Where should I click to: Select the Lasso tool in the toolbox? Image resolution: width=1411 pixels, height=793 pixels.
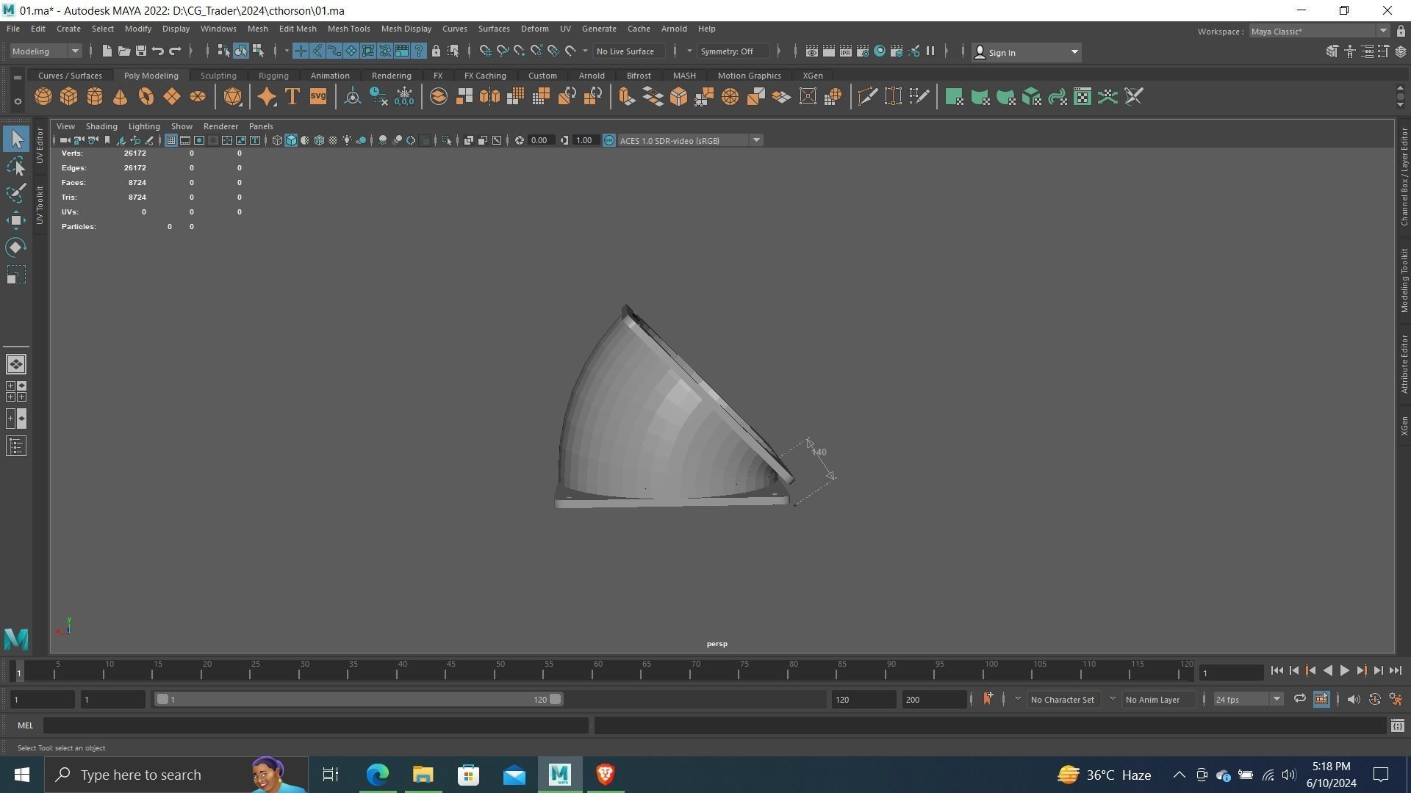click(16, 167)
